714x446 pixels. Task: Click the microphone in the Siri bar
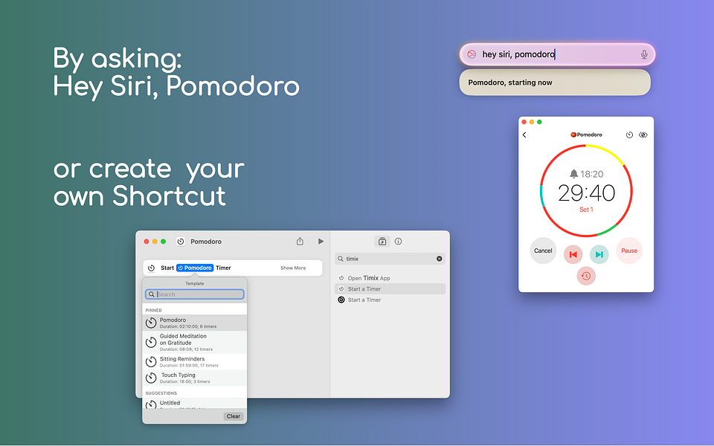pos(643,54)
